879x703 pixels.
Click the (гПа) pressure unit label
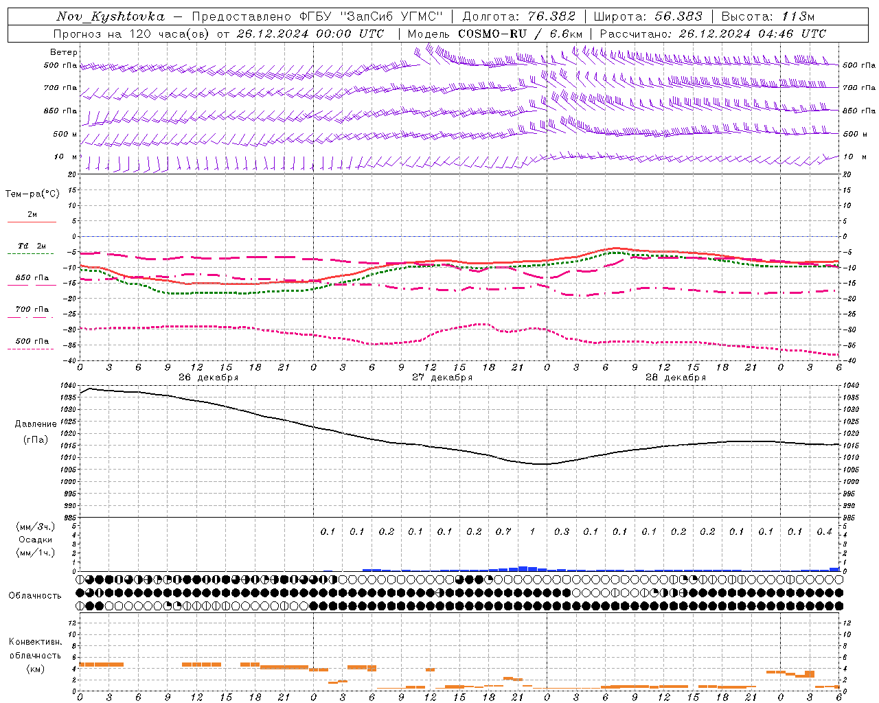pyautogui.click(x=35, y=439)
